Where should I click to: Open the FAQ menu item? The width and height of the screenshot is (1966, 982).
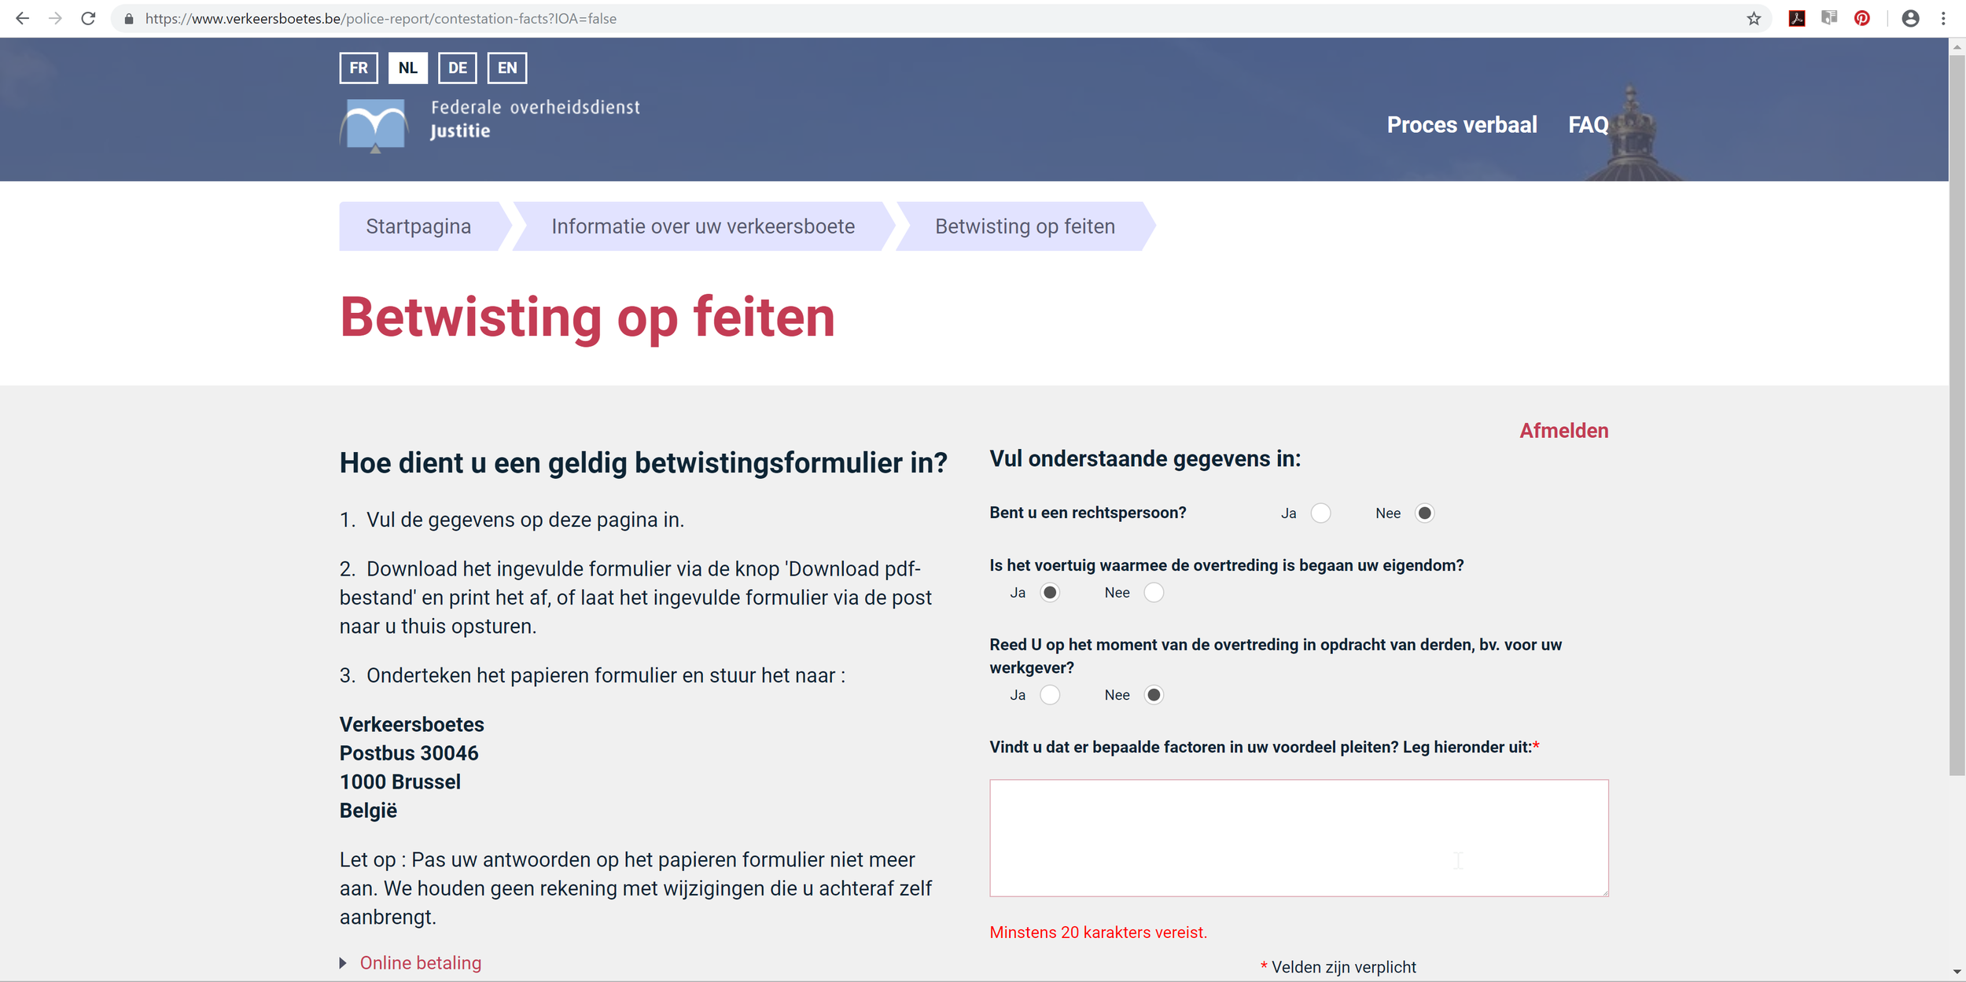[1588, 125]
